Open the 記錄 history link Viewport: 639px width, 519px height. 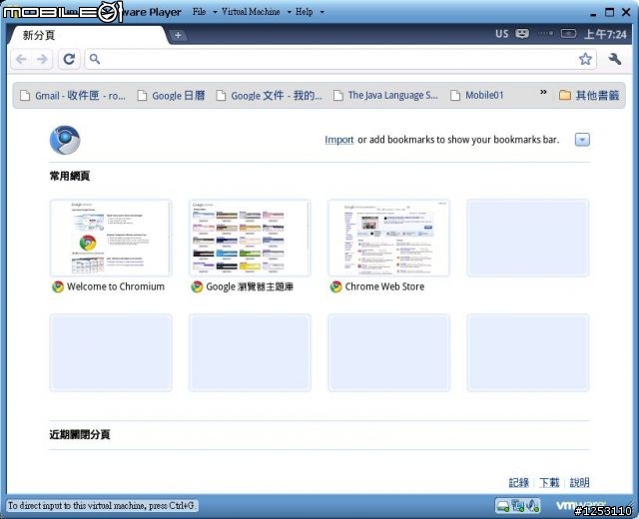point(519,483)
